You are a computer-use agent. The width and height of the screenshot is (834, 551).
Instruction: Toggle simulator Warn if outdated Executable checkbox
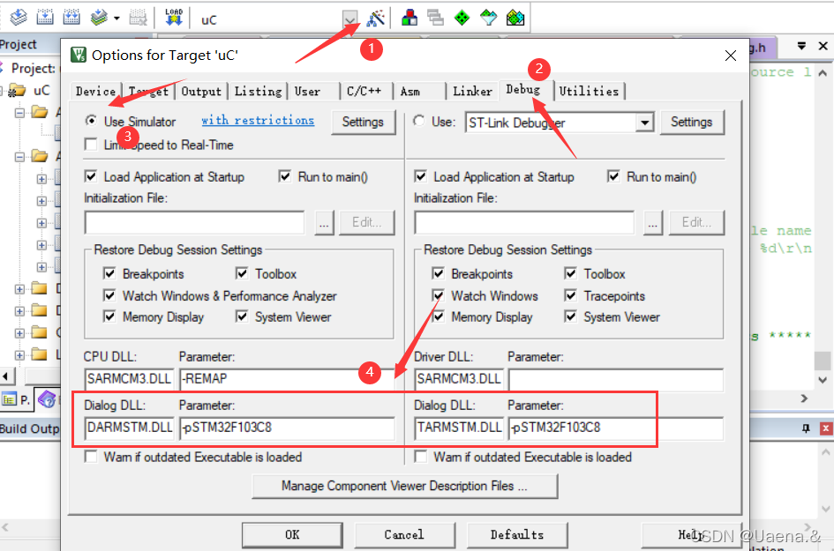click(92, 457)
